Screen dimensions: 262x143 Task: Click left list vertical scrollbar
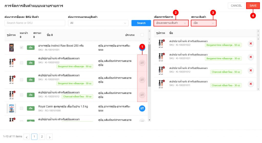149,65
